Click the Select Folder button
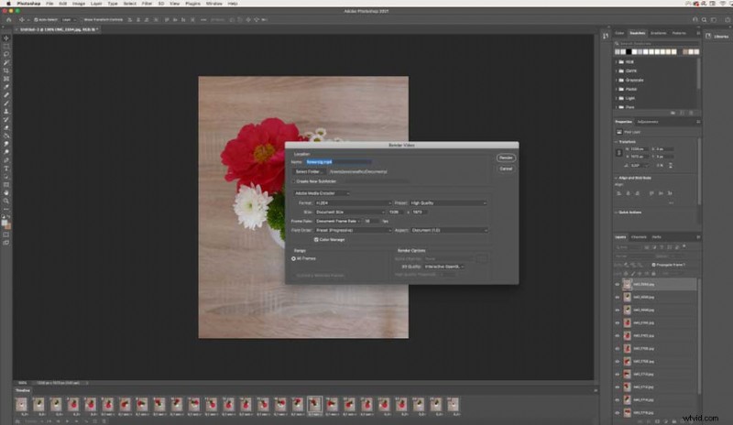This screenshot has height=425, width=733. 309,171
